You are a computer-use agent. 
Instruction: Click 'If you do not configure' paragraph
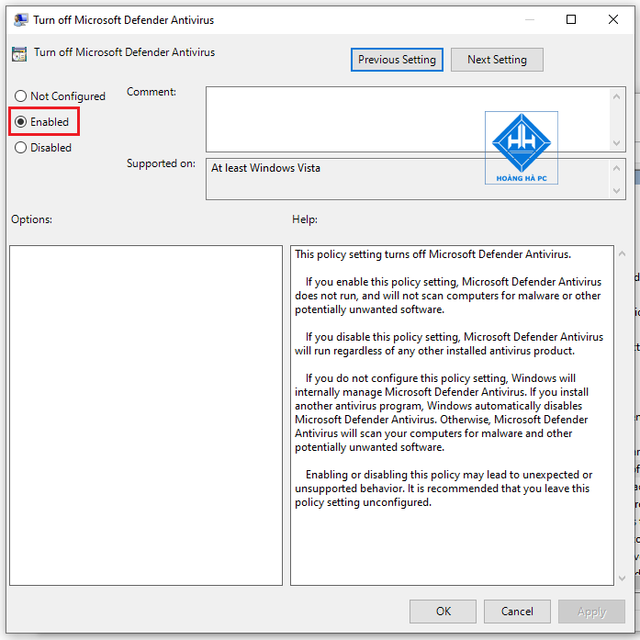442,412
